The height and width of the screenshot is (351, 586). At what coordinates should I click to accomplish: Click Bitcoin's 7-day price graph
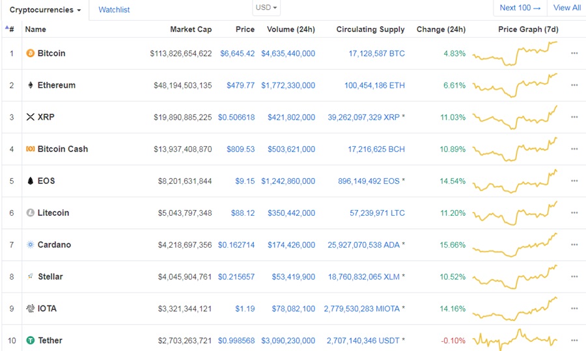coord(514,53)
